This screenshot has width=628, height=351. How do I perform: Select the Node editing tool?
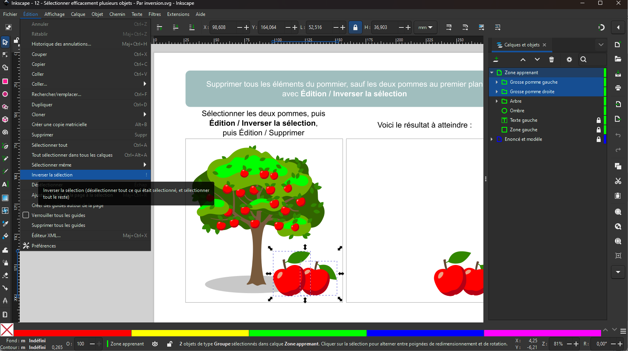click(5, 55)
